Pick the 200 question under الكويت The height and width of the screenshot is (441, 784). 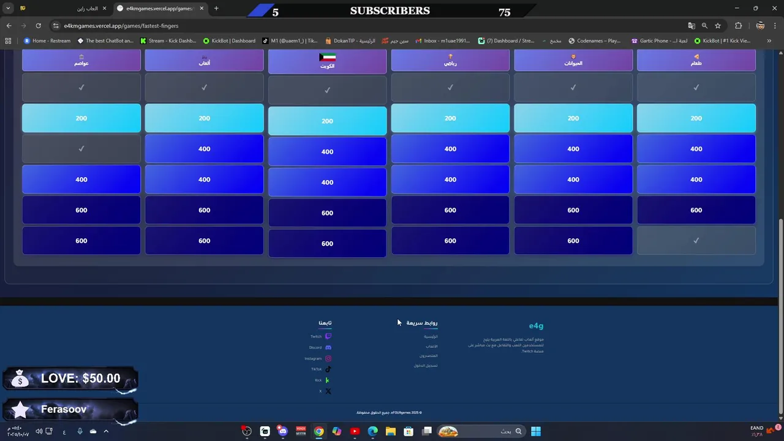tap(327, 121)
